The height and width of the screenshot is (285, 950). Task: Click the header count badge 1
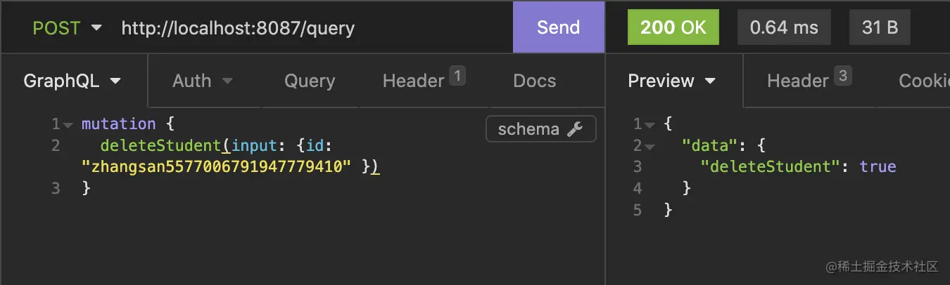point(457,75)
